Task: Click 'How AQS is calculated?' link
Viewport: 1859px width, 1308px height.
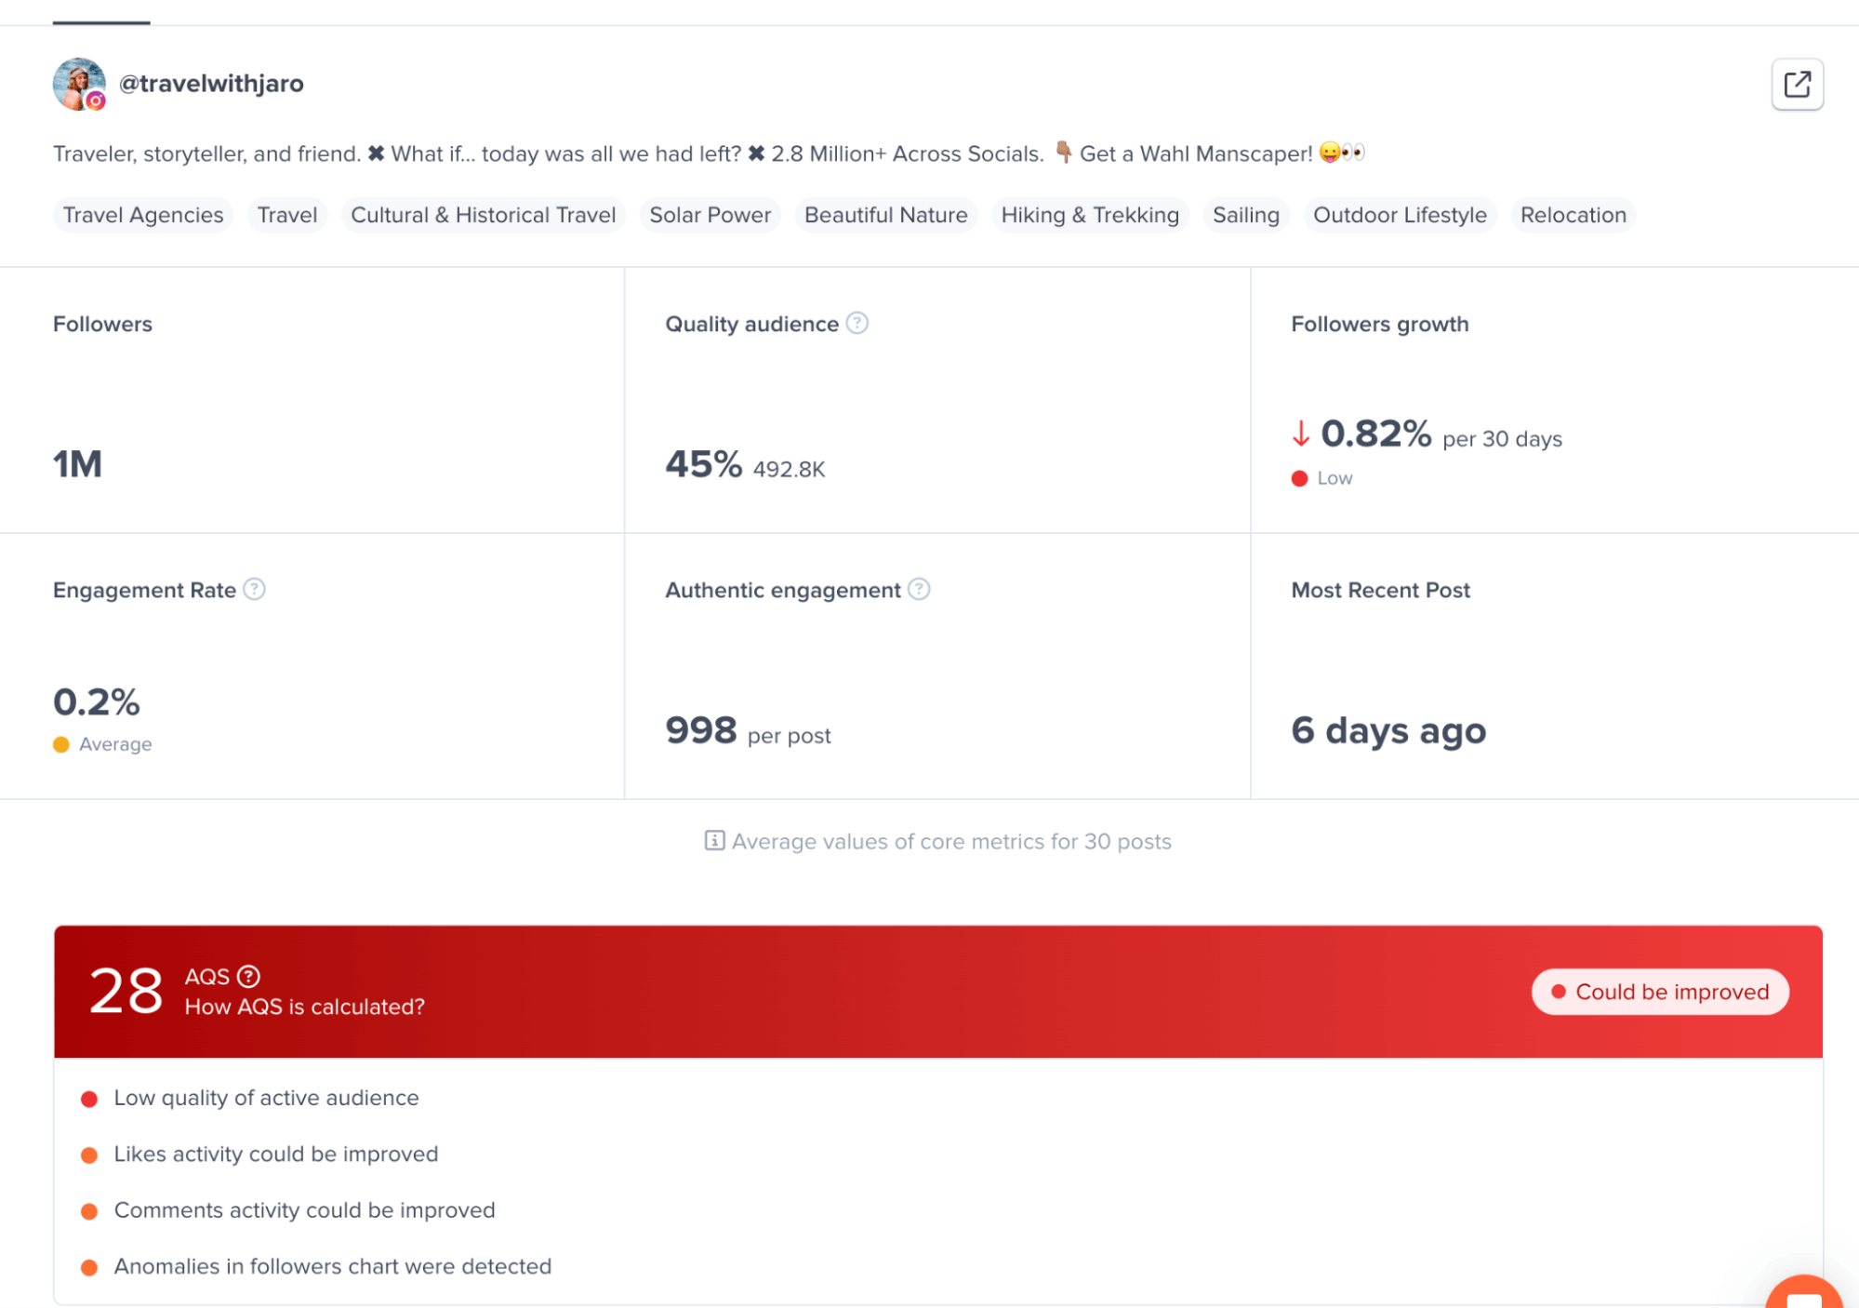Action: point(304,1007)
